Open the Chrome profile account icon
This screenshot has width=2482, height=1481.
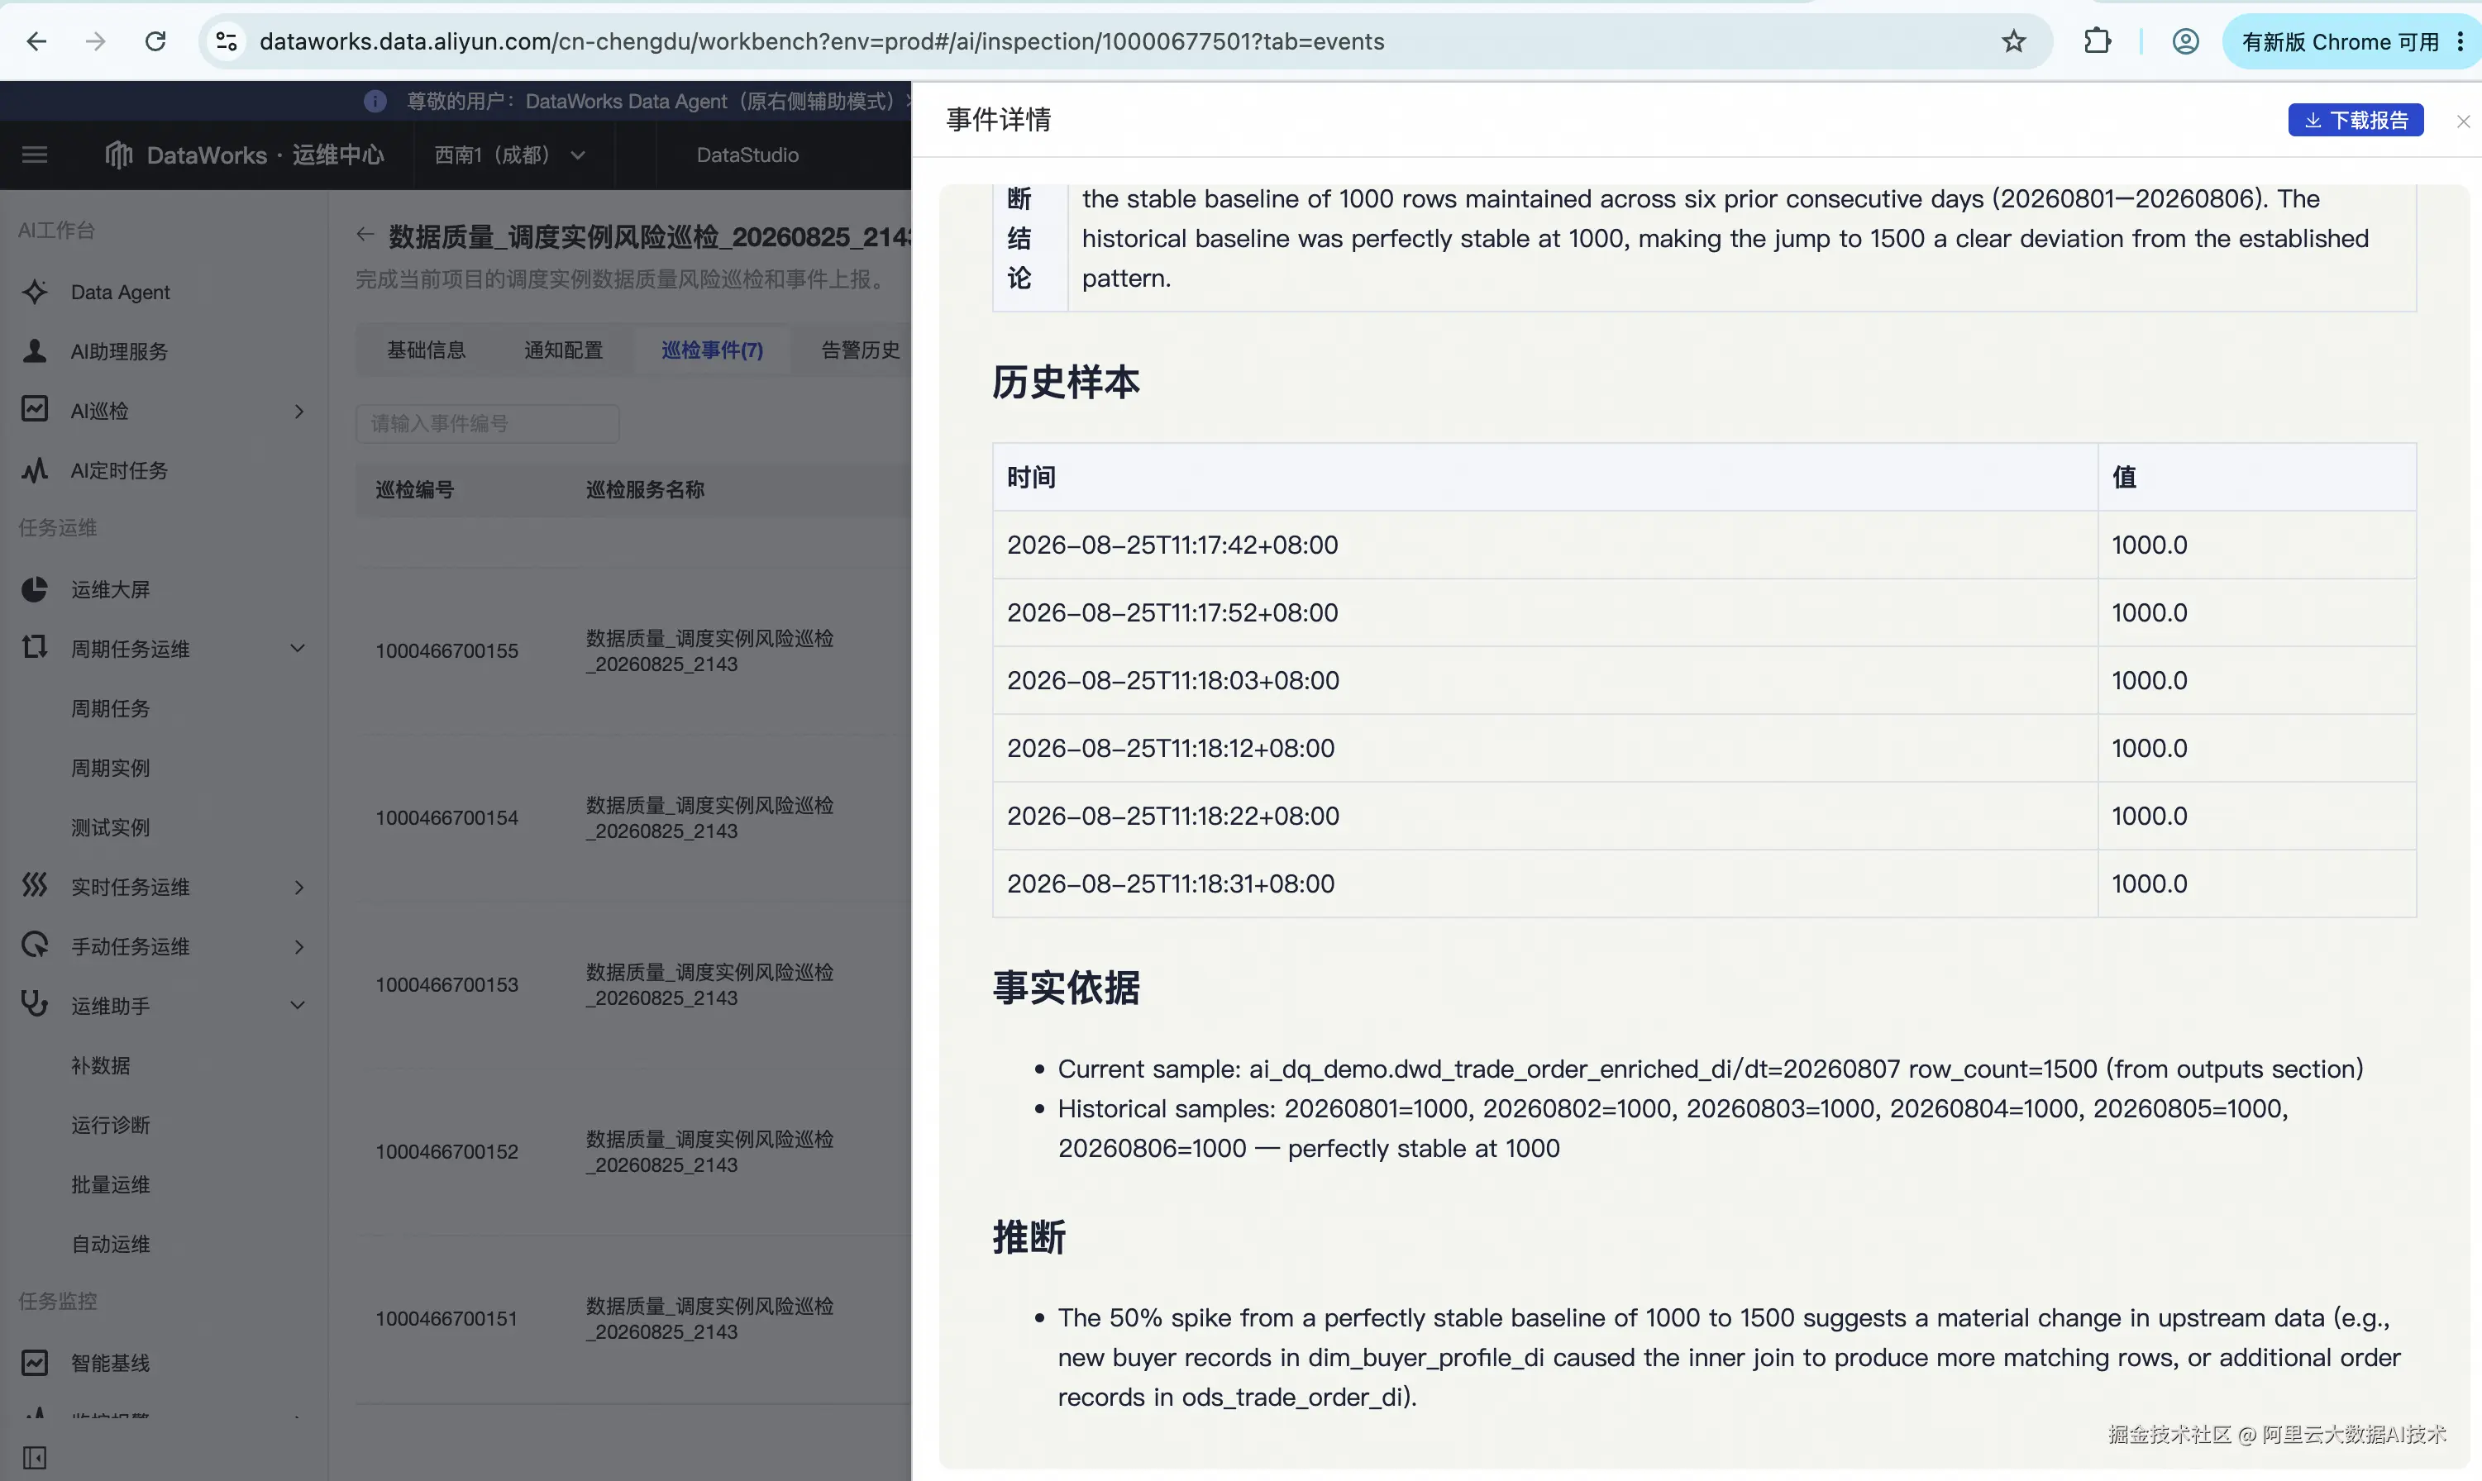[x=2185, y=41]
